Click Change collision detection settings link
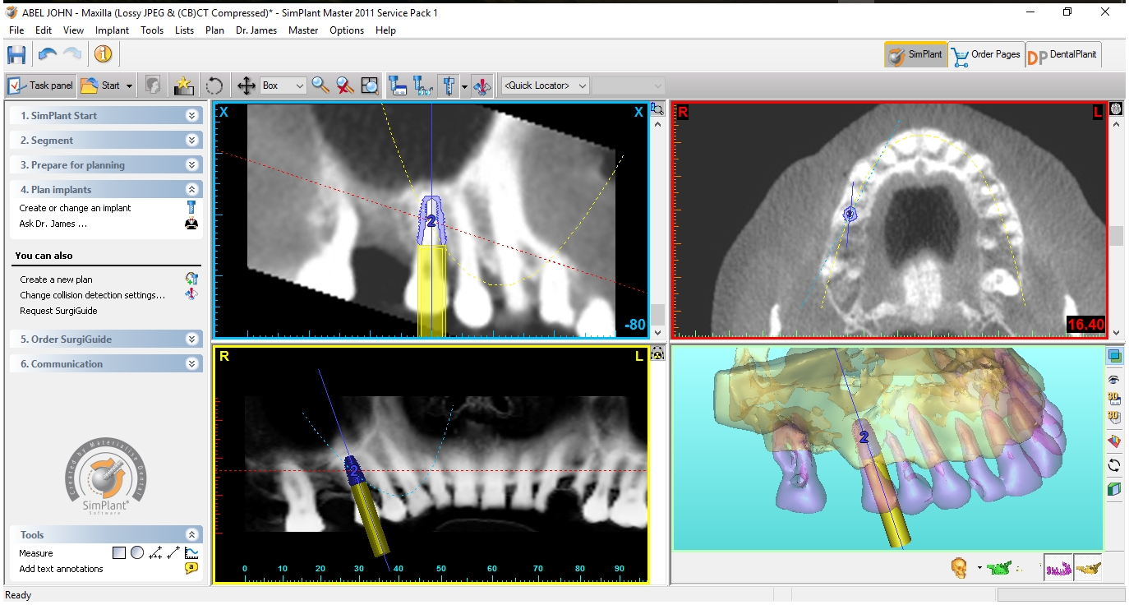 click(x=93, y=295)
